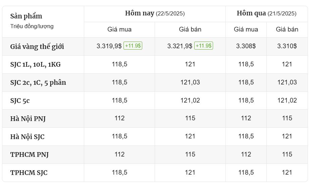The width and height of the screenshot is (312, 185).
Task: Select the Hôm nay (22/5/2025) header
Action: tap(155, 13)
